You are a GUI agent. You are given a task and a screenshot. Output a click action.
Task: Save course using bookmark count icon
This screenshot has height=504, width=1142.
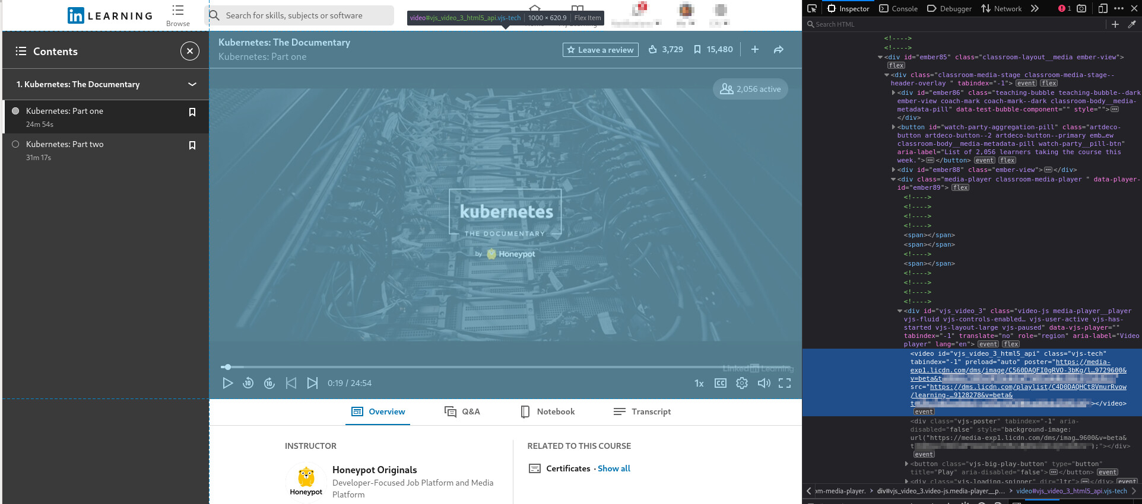pos(697,49)
